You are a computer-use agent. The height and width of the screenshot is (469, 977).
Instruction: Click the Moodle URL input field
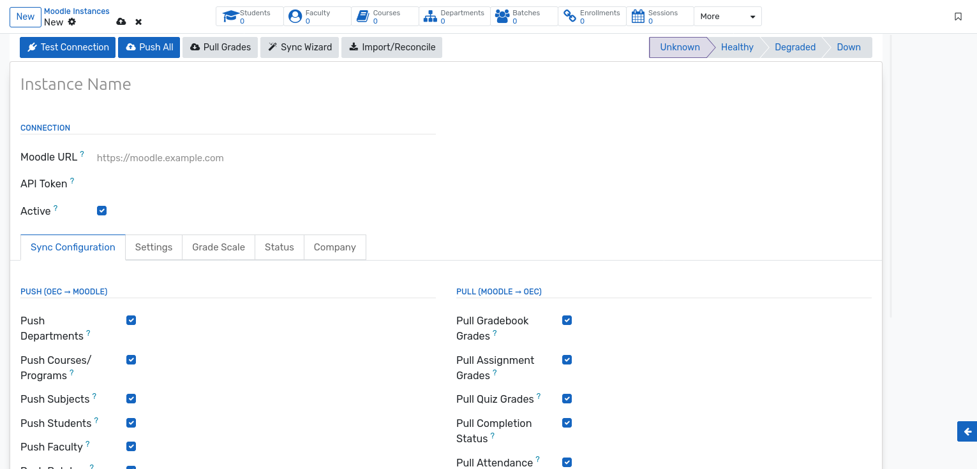click(x=266, y=158)
